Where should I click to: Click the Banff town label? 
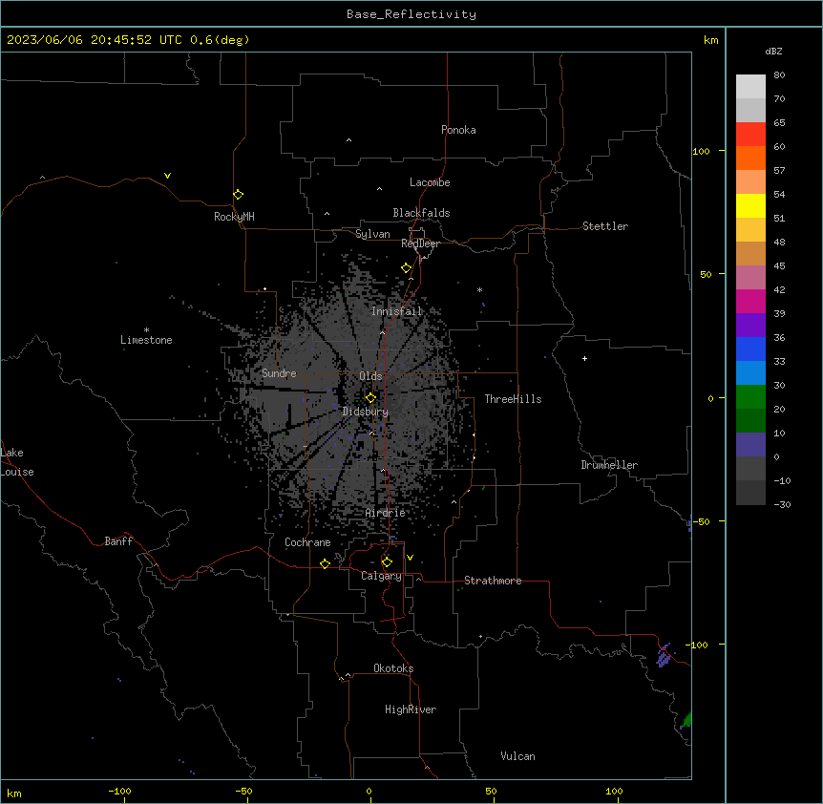tap(118, 541)
